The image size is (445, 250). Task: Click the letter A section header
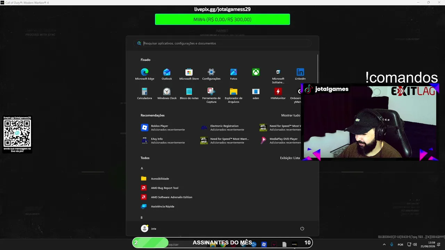[142, 168]
